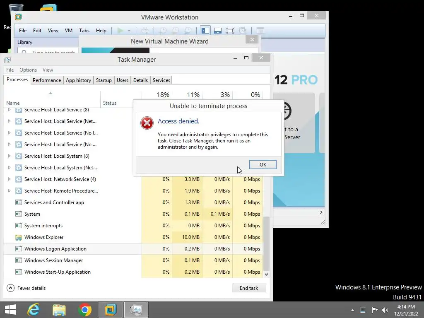This screenshot has height=318, width=424.
Task: Open VMware View menu
Action: (x=53, y=31)
